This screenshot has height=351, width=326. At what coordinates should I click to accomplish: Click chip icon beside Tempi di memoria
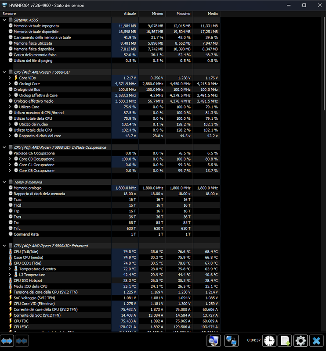coord(11,182)
